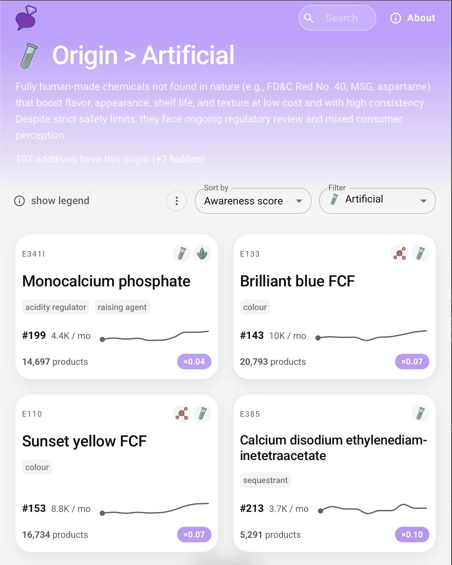
Task: Click the beet logo home icon
Action: 26,18
